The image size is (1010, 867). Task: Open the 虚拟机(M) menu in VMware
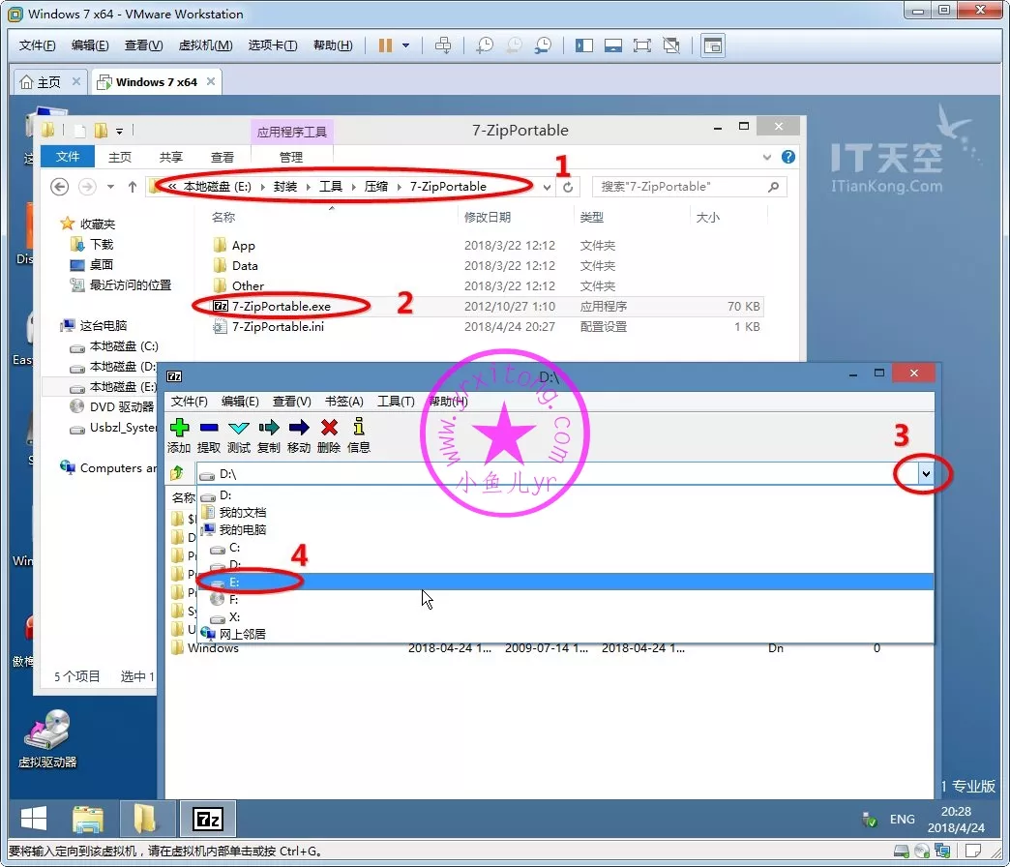point(205,45)
